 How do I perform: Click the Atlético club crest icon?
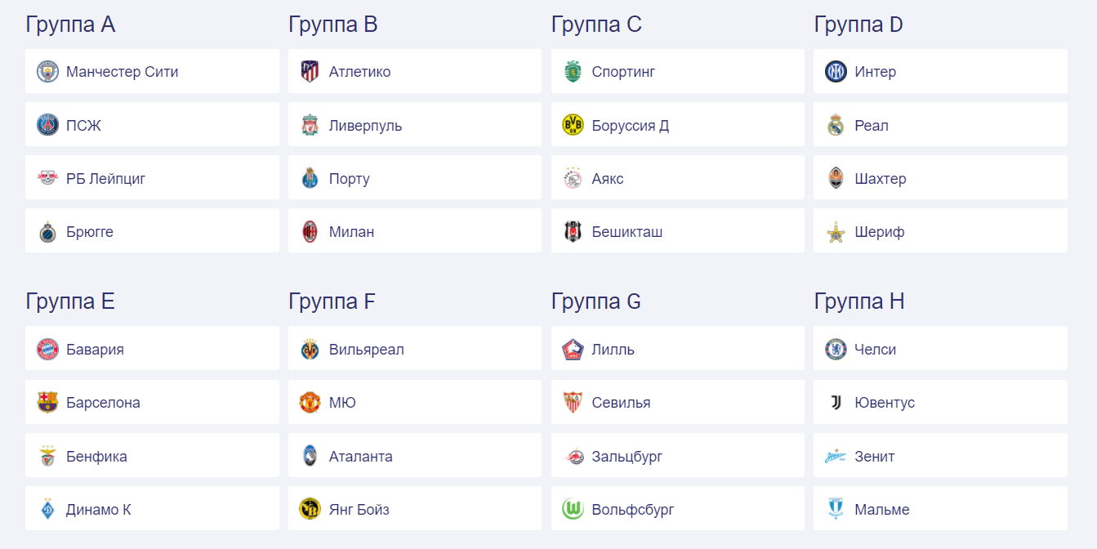310,72
